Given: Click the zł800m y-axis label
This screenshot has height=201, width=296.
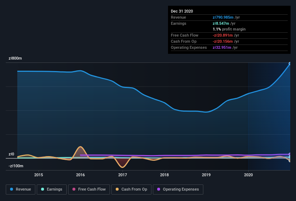Looking at the screenshot, I should (x=15, y=58).
